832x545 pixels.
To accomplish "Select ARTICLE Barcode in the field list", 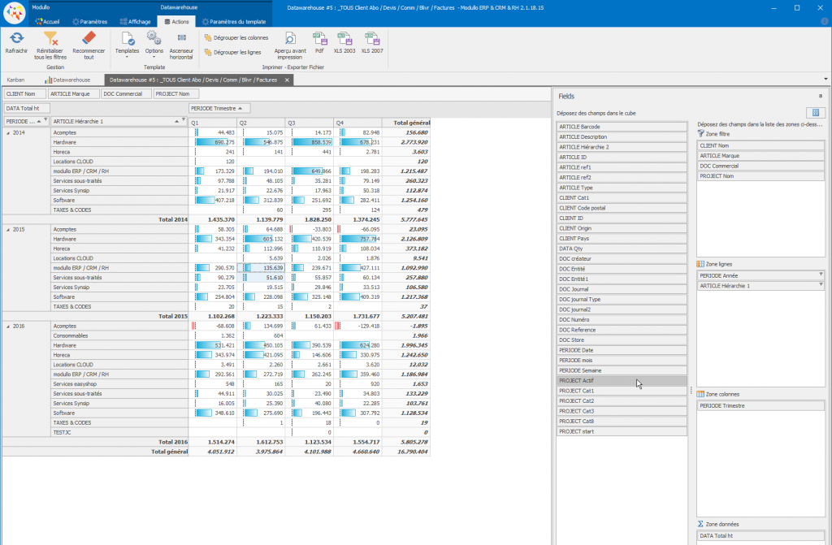I will [622, 127].
